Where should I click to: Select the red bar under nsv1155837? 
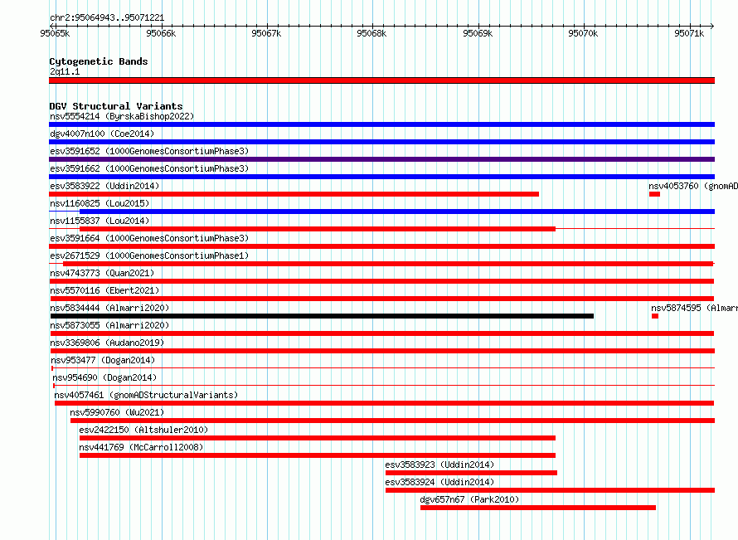click(x=318, y=229)
